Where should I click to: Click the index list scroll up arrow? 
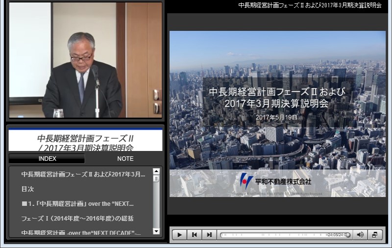[156, 171]
